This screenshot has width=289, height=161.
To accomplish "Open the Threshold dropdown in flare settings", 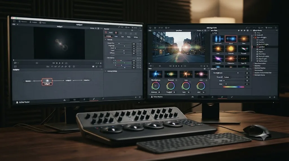I will coord(227,77).
